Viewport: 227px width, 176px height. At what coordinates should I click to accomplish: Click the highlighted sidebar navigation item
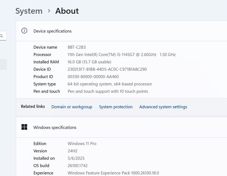tap(3, 64)
